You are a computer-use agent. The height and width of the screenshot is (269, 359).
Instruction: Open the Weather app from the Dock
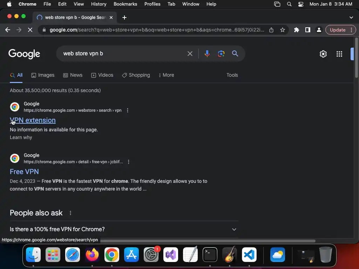coord(278,255)
